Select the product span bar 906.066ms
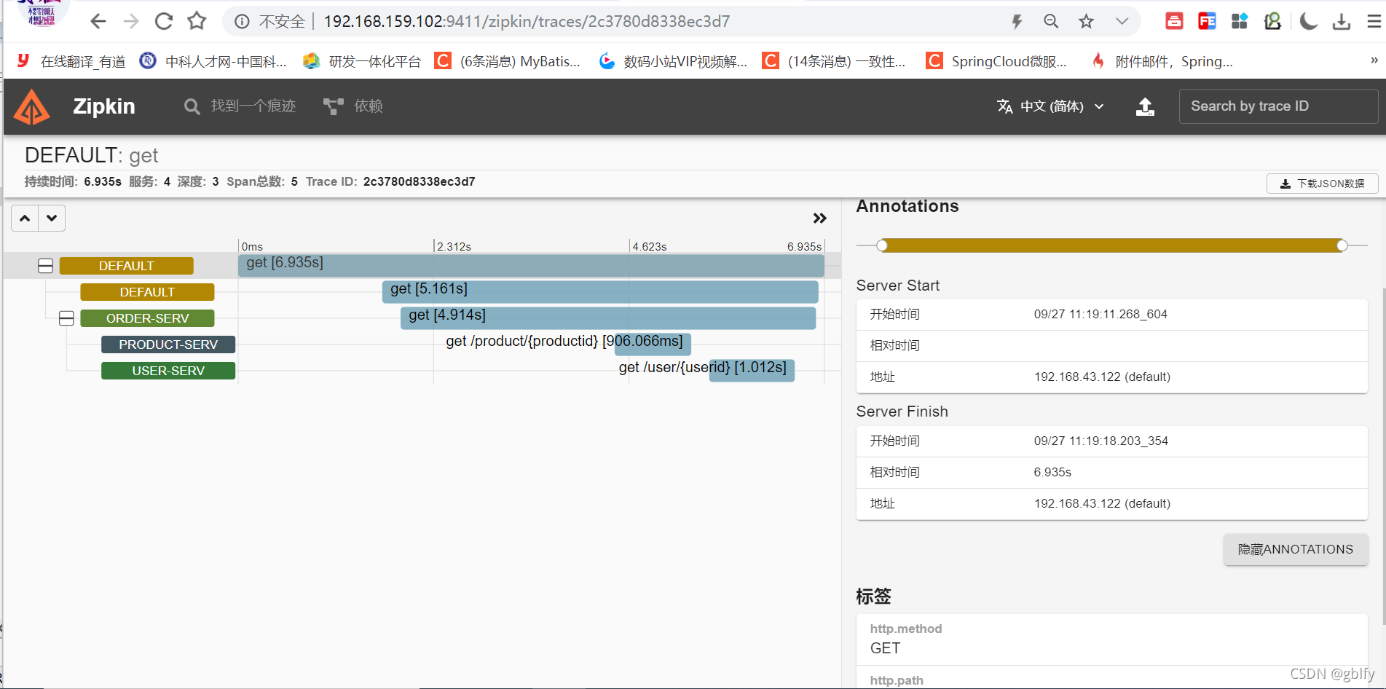 click(653, 344)
